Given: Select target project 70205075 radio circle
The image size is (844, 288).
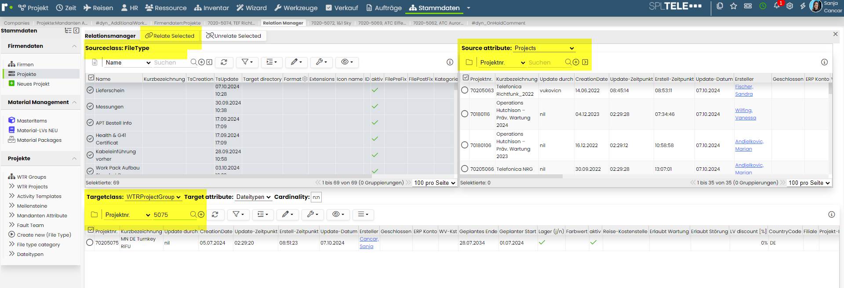Looking at the screenshot, I should (90, 242).
